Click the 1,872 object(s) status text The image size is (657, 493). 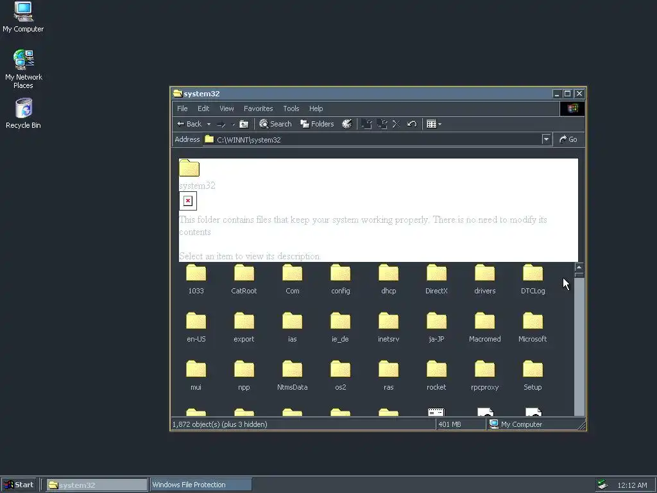pos(219,424)
